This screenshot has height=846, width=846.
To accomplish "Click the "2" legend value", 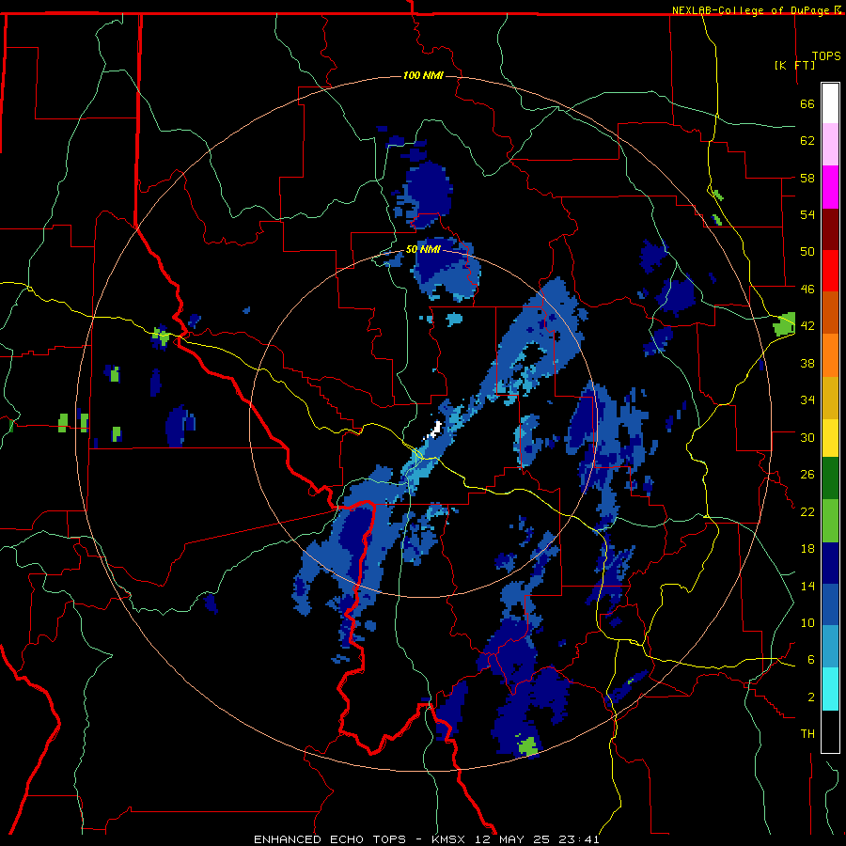I will pyautogui.click(x=811, y=697).
